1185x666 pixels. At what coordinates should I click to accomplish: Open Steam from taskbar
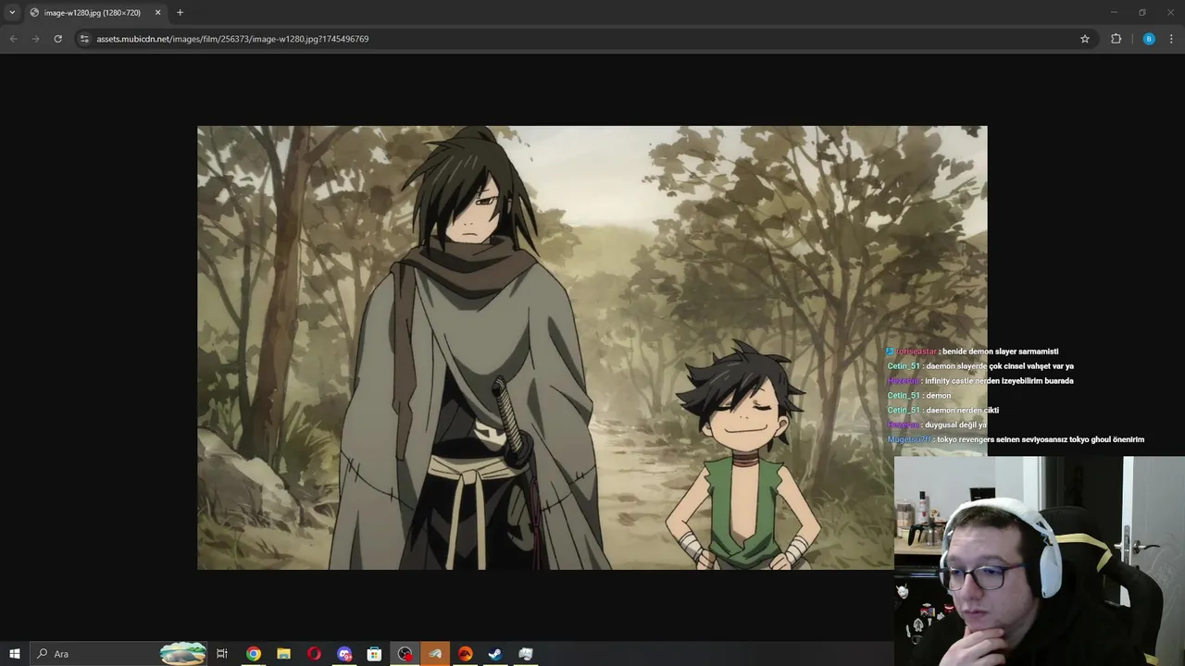495,654
